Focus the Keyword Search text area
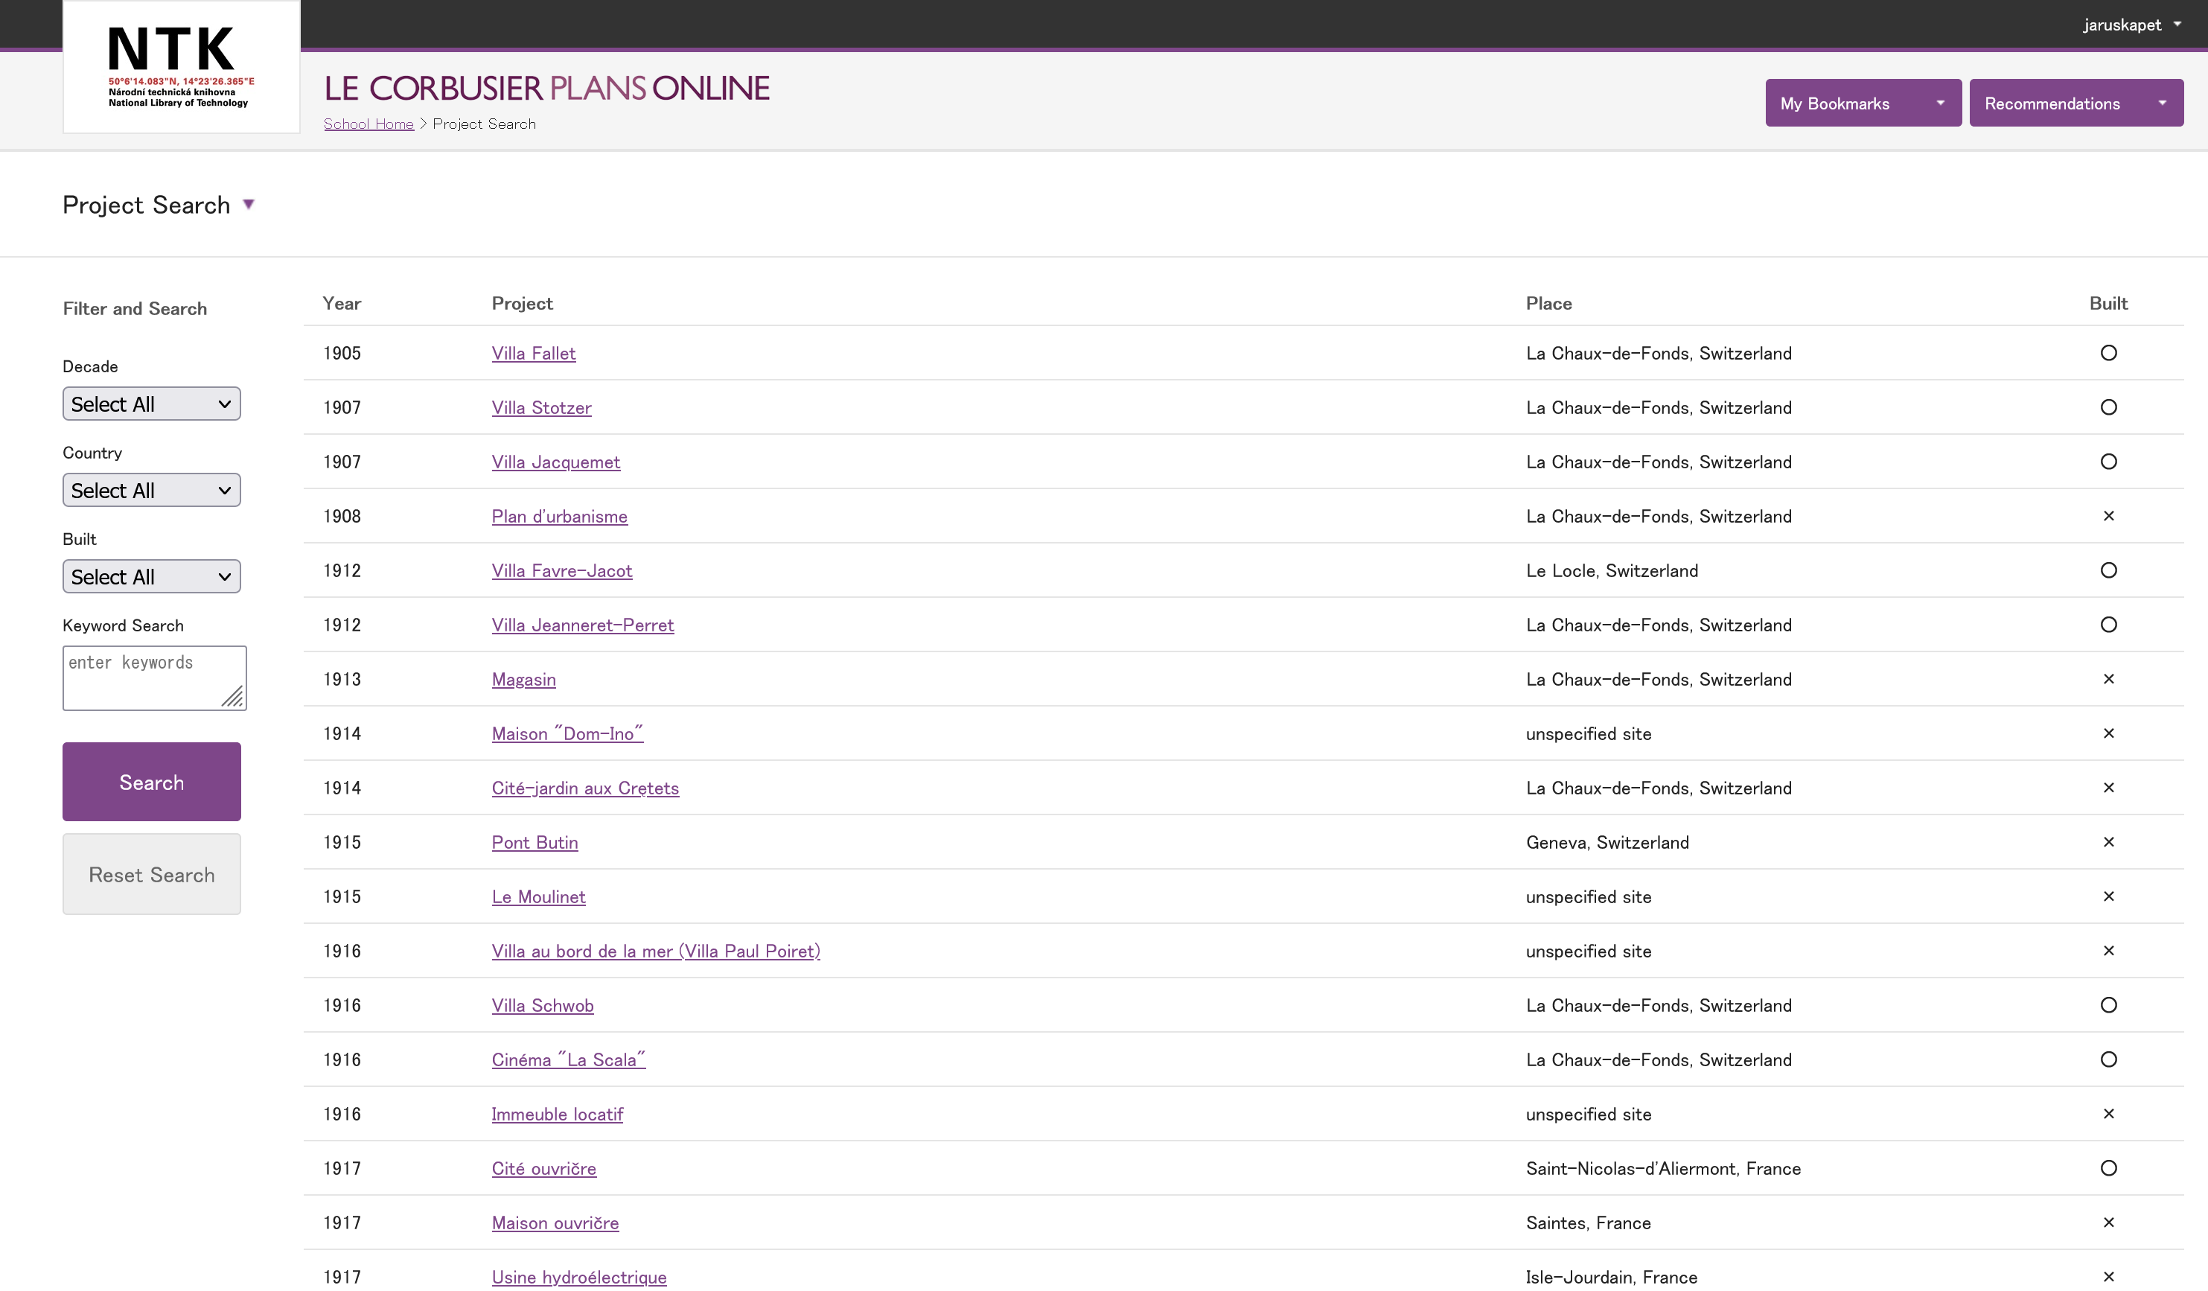 click(x=154, y=678)
